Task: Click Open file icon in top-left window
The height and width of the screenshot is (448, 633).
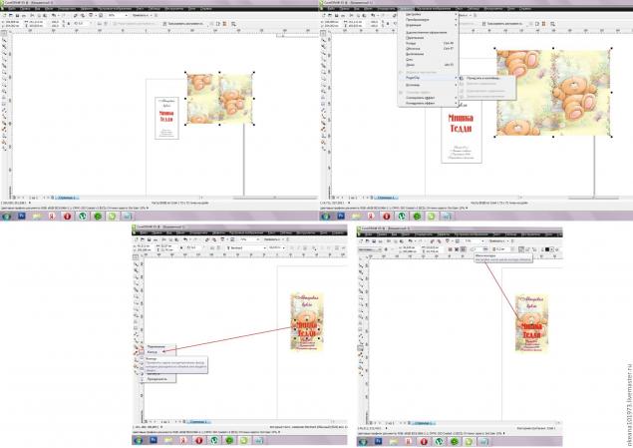Action: [11, 15]
